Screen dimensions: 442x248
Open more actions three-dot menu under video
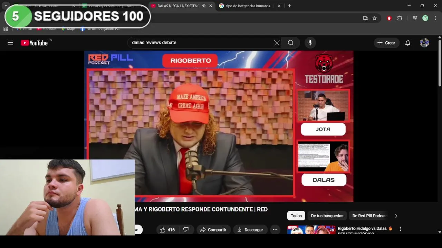(x=275, y=230)
